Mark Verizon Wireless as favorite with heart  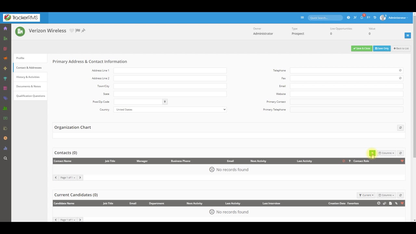(72, 31)
